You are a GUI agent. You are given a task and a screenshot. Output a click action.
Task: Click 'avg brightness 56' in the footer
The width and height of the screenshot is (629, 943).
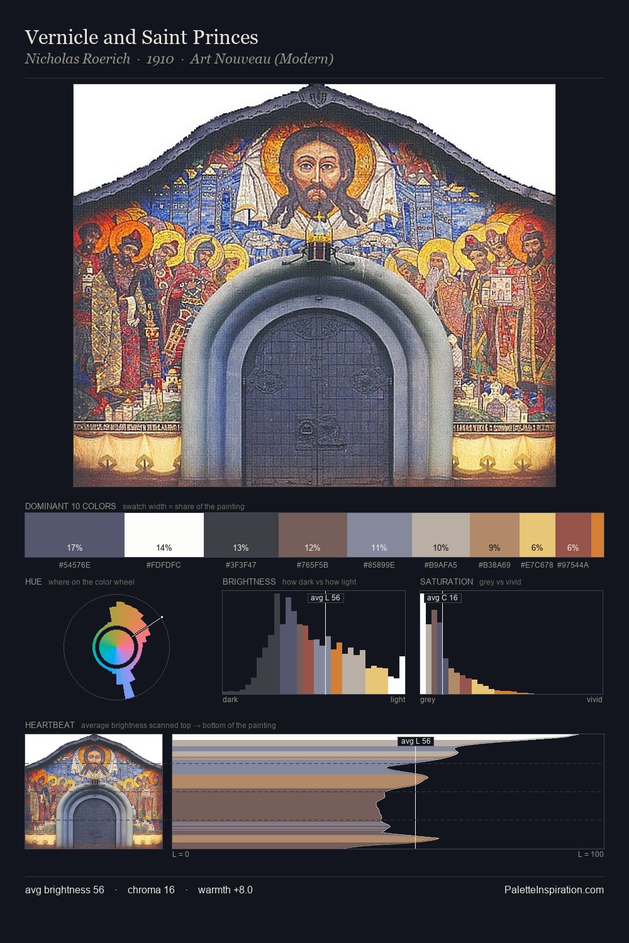(65, 890)
